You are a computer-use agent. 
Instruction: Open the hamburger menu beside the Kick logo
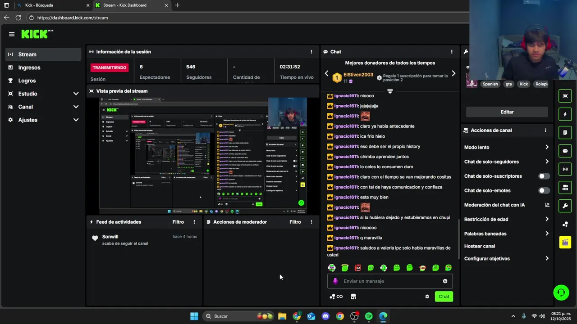[x=12, y=34]
